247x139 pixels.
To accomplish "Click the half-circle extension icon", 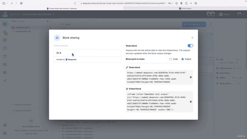I will point(181,3).
